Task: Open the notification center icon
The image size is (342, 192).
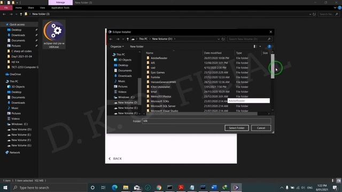Action: (x=335, y=187)
